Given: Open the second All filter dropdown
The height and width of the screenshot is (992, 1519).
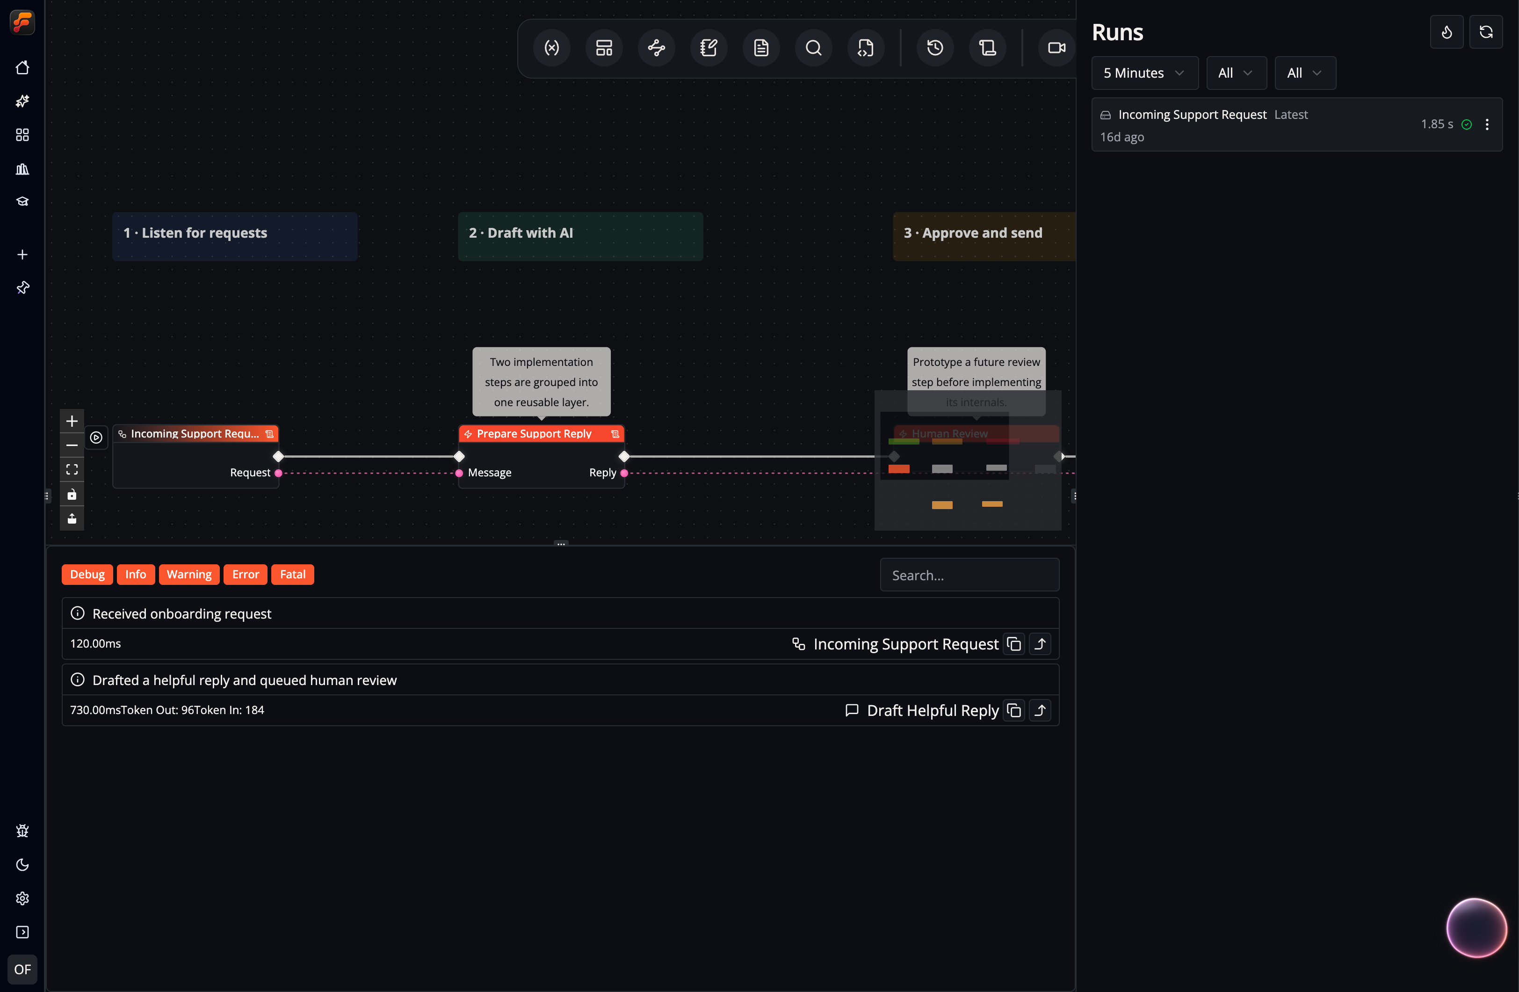Looking at the screenshot, I should click(x=1305, y=73).
